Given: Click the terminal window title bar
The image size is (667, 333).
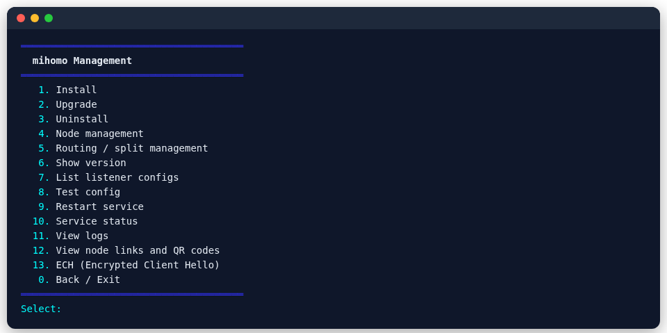Looking at the screenshot, I should [x=333, y=18].
